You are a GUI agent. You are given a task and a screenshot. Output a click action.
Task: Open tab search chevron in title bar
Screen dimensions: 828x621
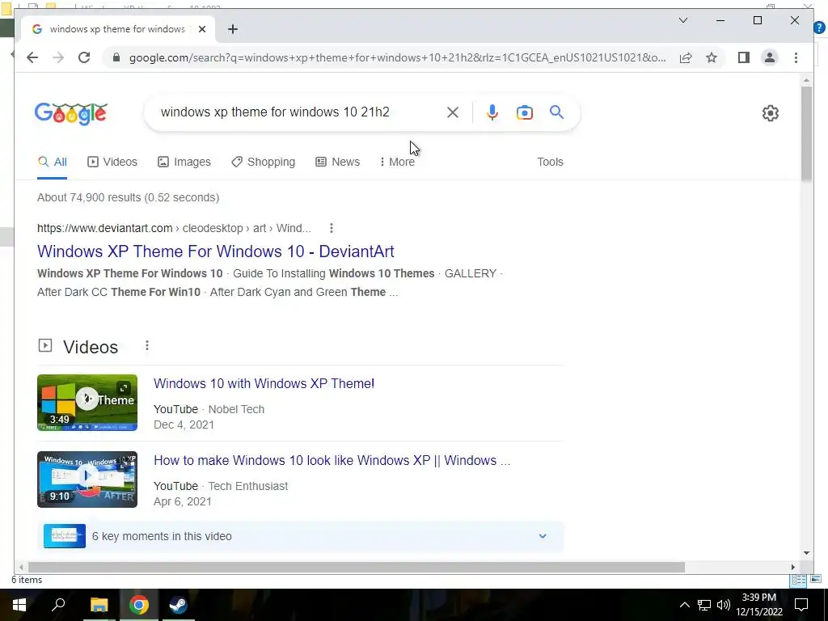682,20
